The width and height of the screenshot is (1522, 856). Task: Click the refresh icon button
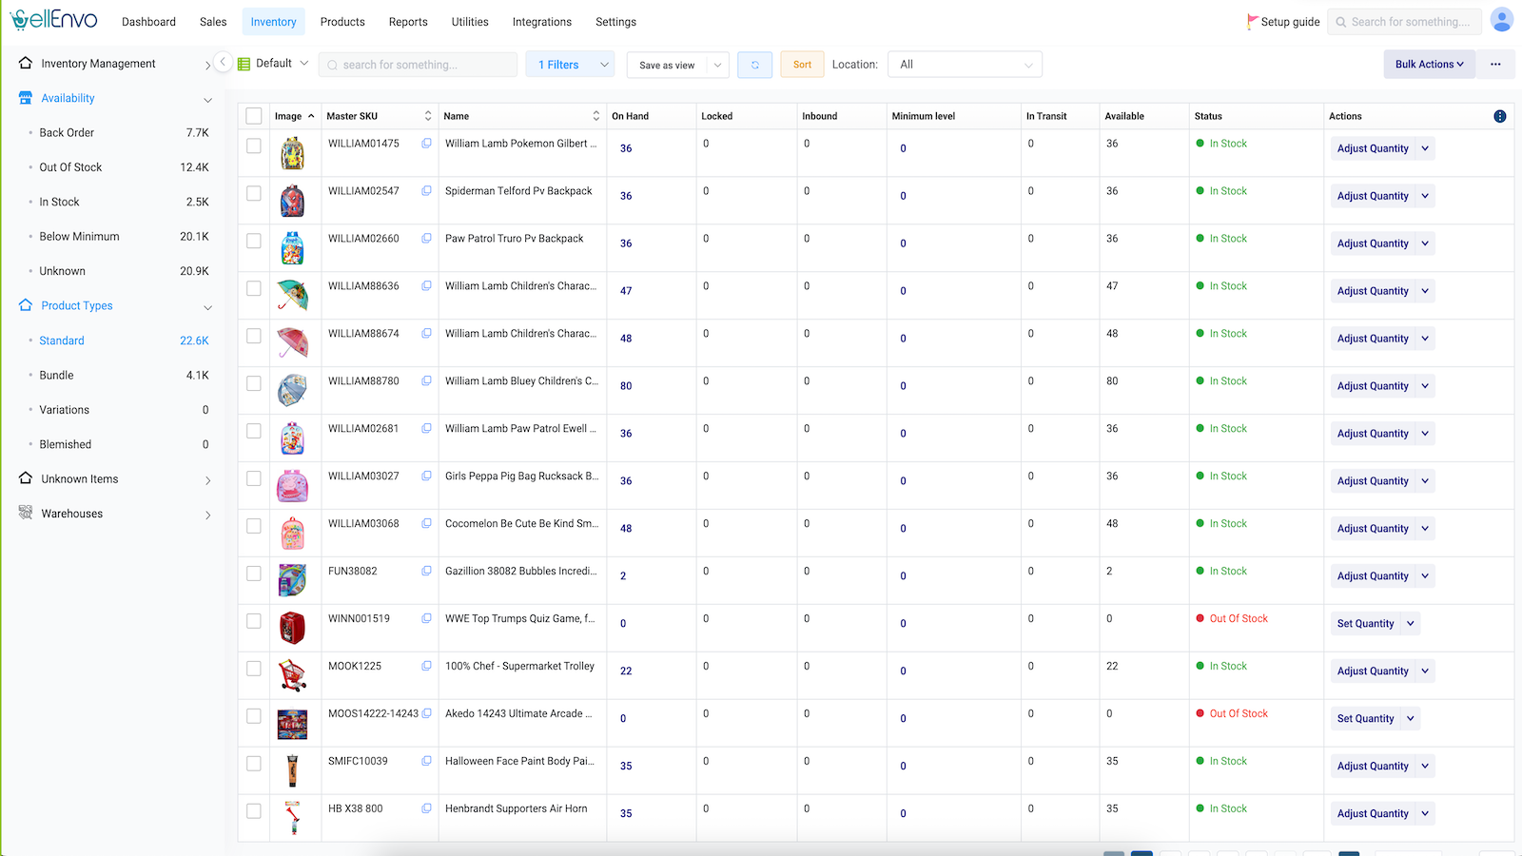[754, 65]
